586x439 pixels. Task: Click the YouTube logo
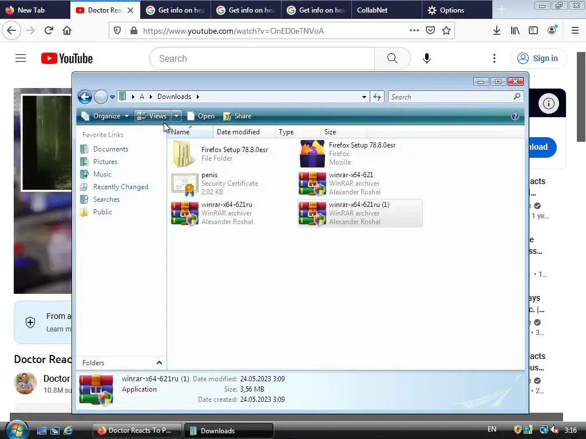tap(67, 59)
